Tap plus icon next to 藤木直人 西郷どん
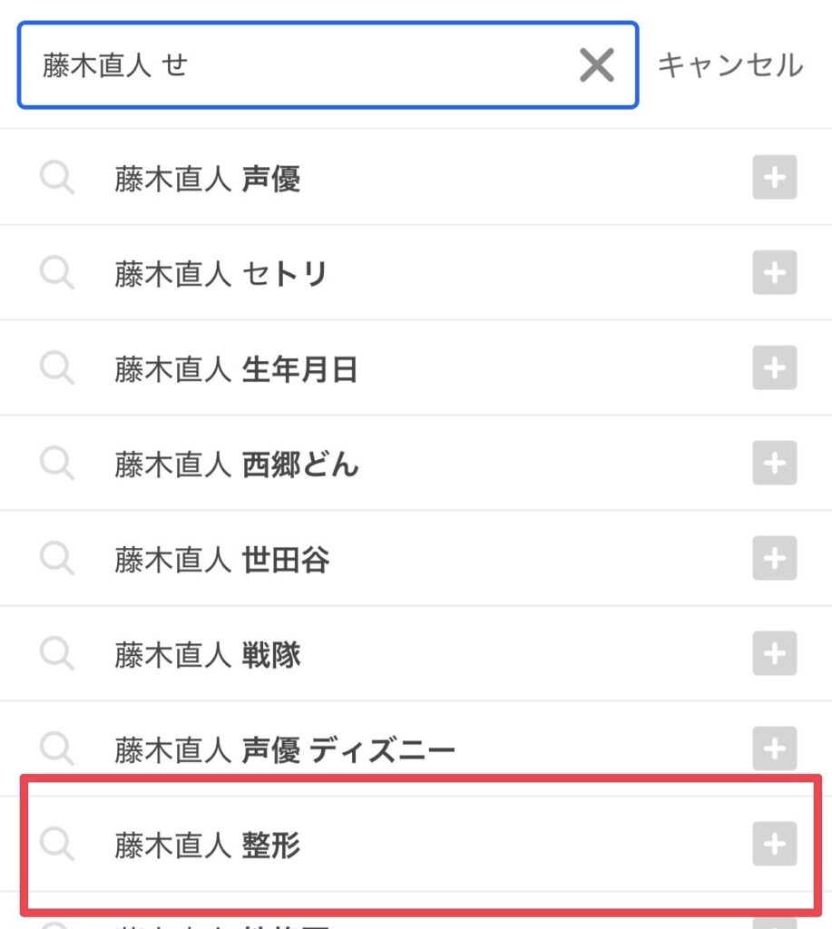 click(775, 463)
